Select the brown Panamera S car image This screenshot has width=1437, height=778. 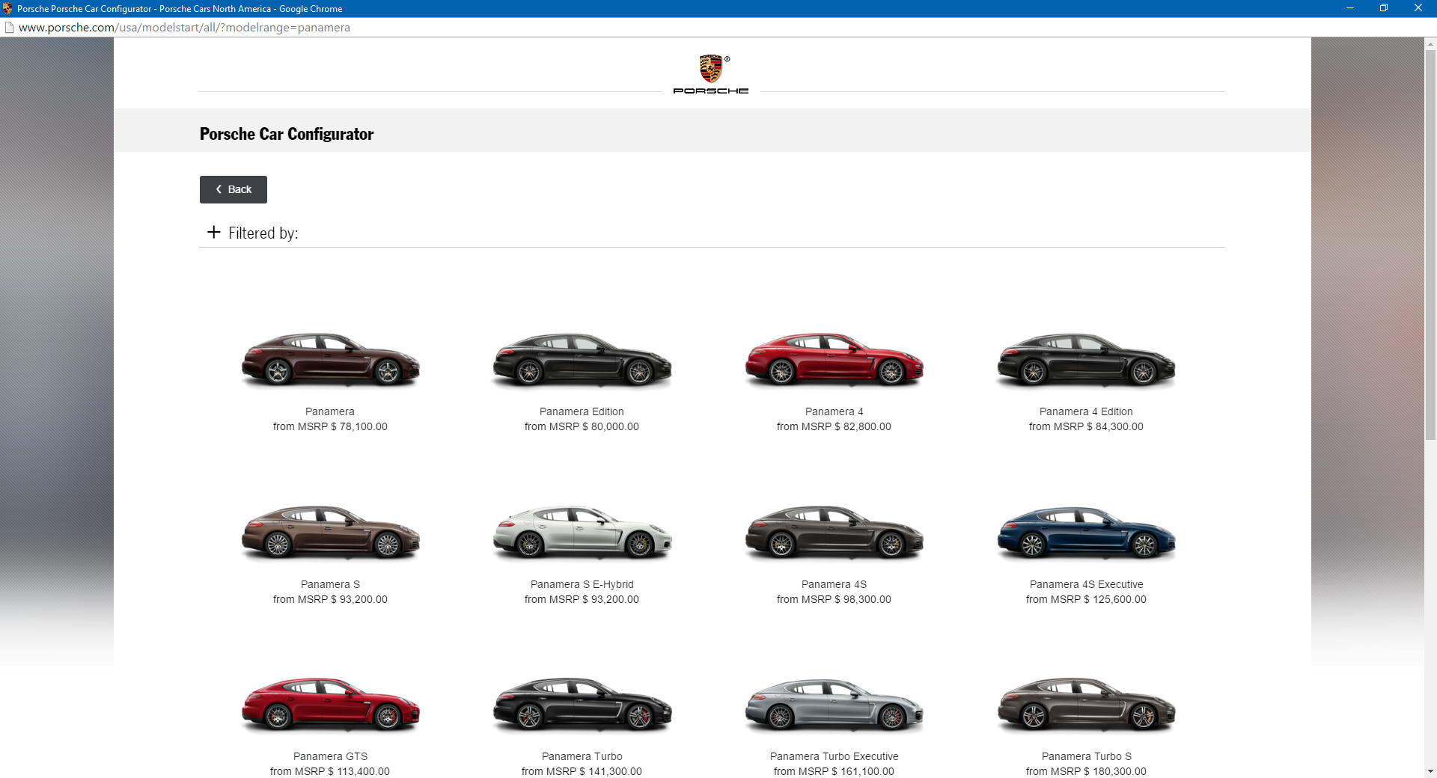[x=330, y=533]
